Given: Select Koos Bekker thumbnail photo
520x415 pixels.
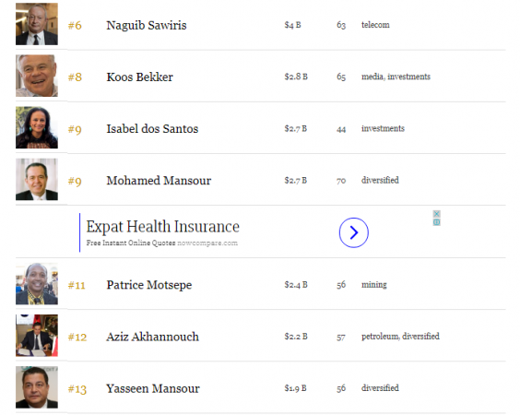Looking at the screenshot, I should coord(37,76).
